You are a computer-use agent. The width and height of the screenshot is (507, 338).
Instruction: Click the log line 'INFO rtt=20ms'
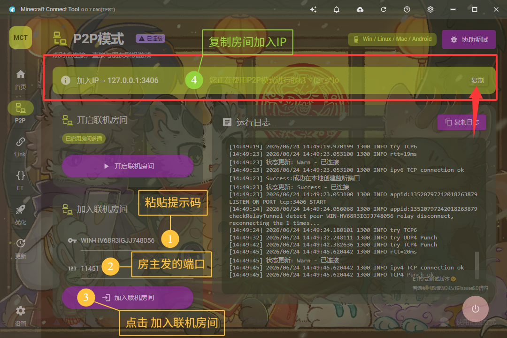[x=323, y=252]
